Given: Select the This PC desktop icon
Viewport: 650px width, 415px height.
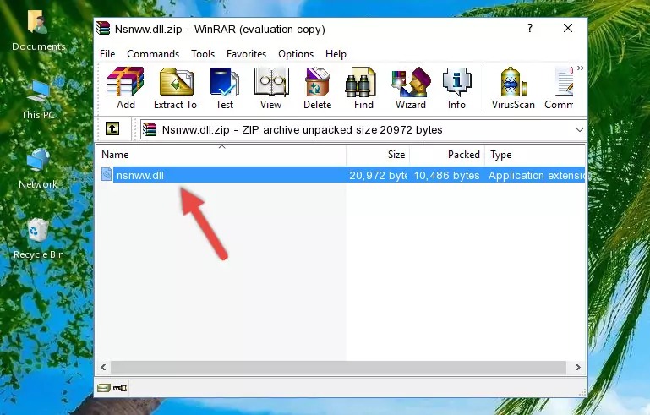Looking at the screenshot, I should click(38, 100).
